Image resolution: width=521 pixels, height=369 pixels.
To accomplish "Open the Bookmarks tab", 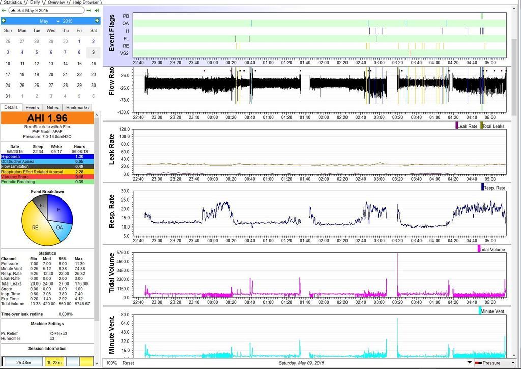I will (77, 108).
